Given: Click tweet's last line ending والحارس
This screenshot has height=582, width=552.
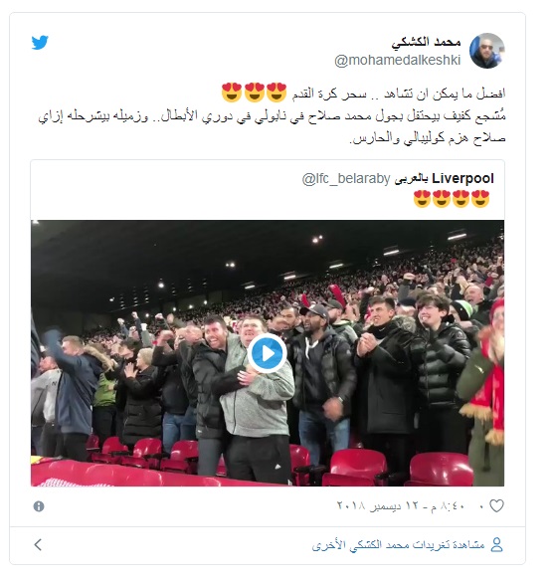Looking at the screenshot, I should click(x=428, y=139).
